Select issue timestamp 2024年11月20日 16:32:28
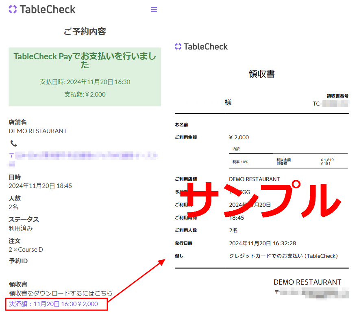Image resolution: width=359 pixels, height=326 pixels. (262, 243)
